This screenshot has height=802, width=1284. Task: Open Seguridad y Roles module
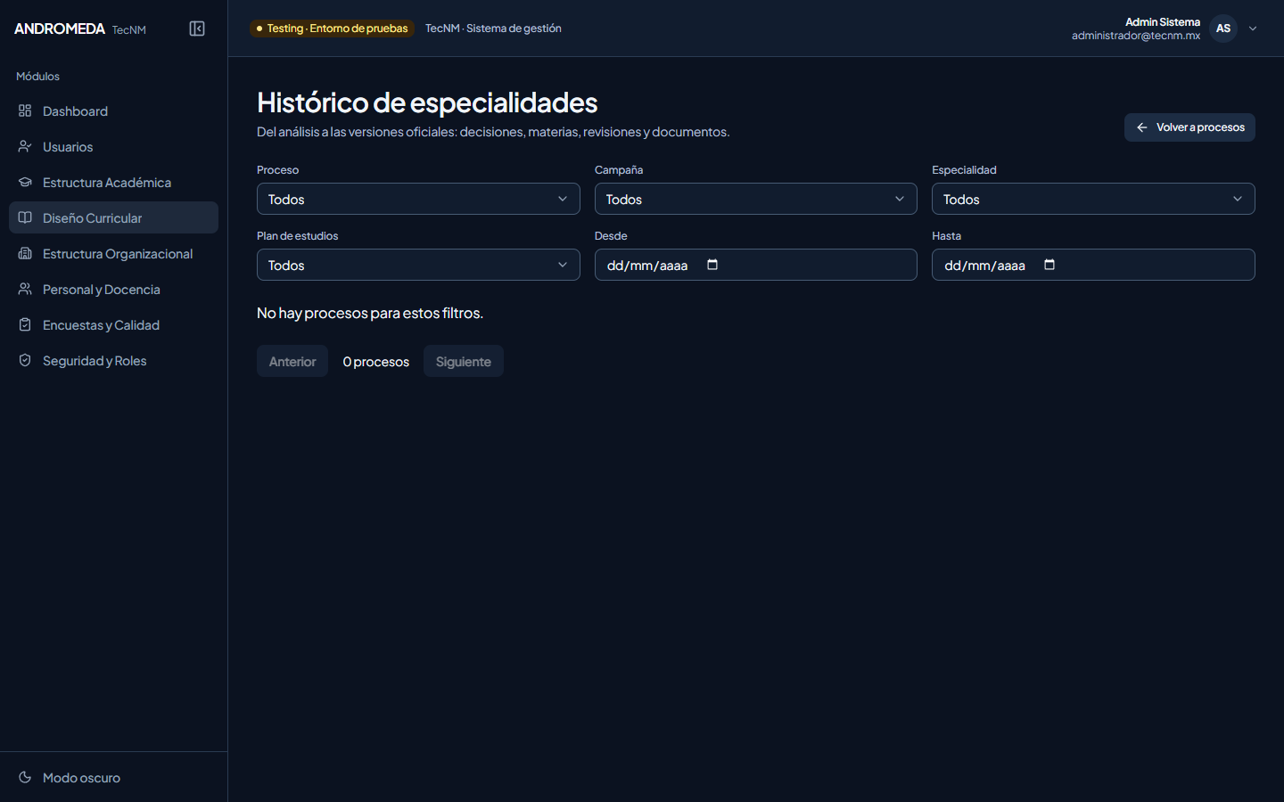(x=113, y=360)
